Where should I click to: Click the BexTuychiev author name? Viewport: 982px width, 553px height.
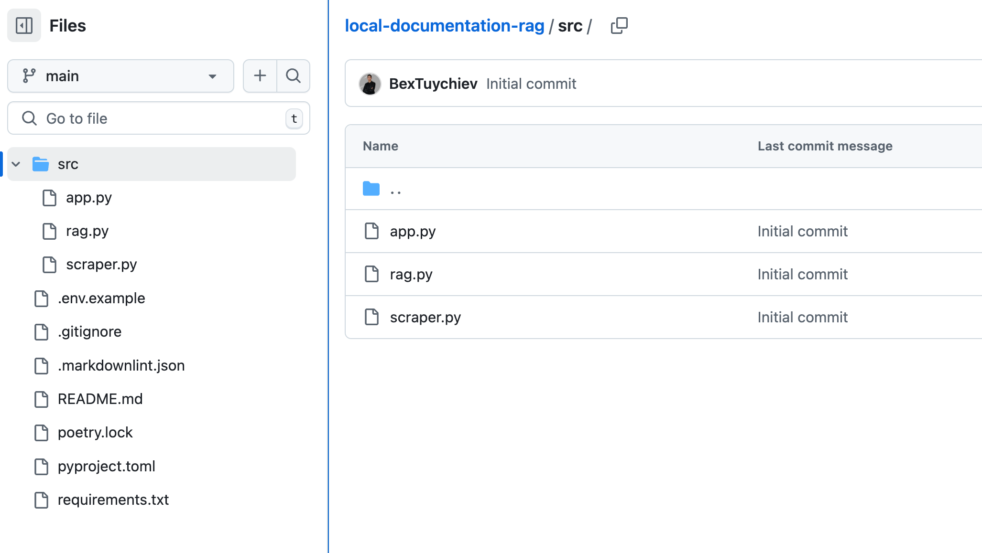433,84
